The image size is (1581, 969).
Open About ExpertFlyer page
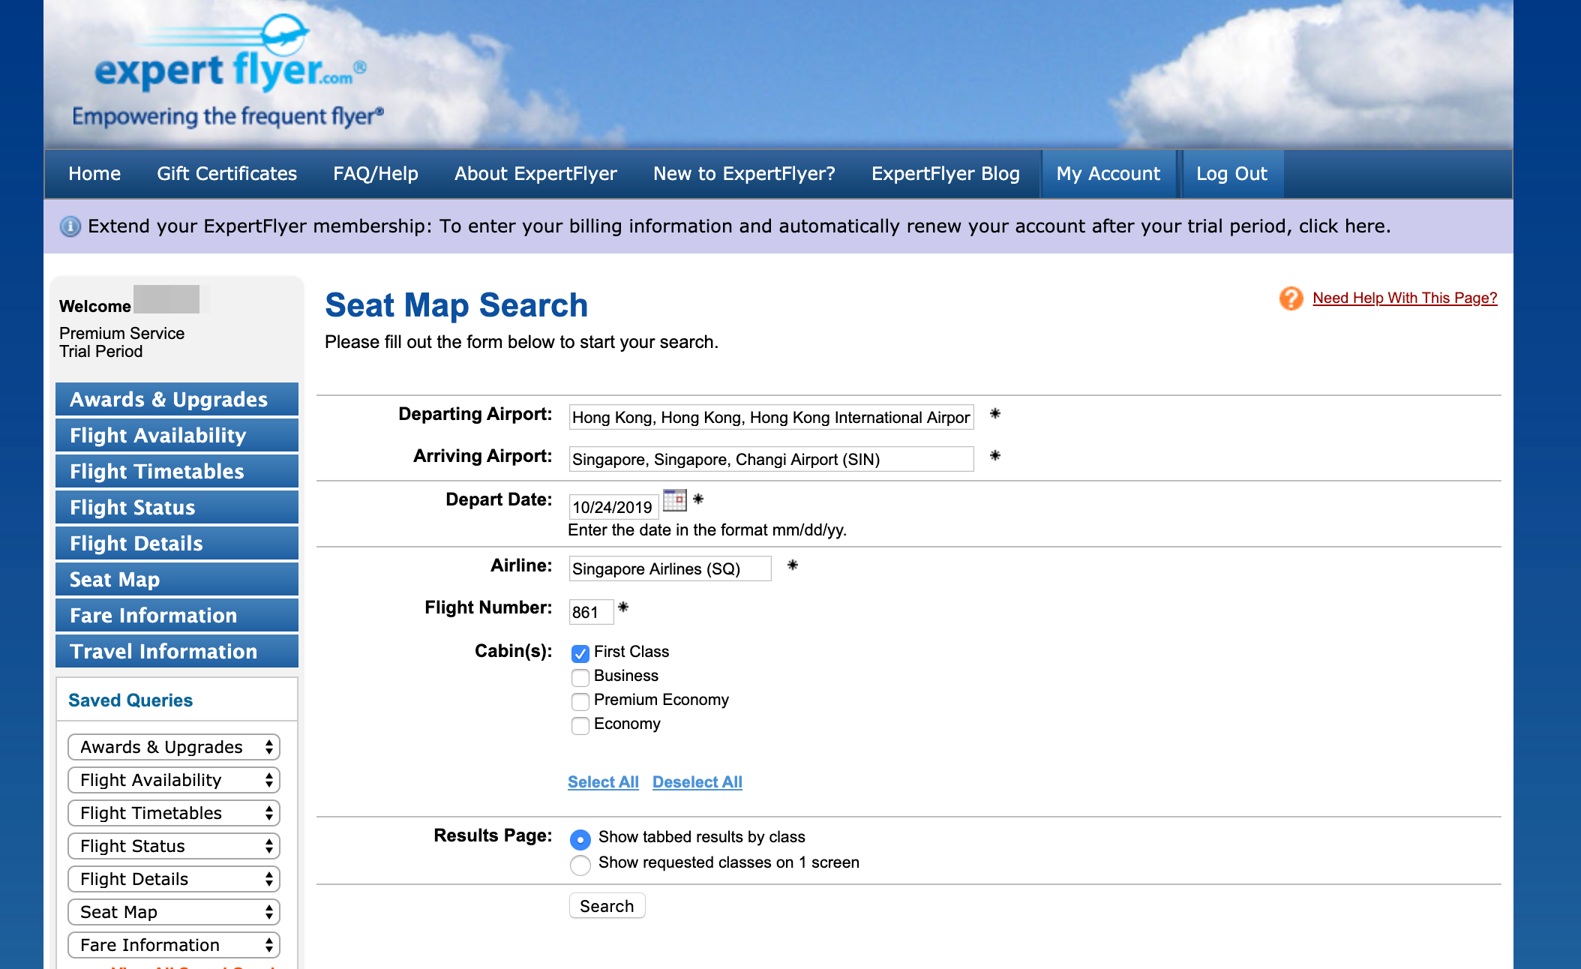pyautogui.click(x=535, y=174)
